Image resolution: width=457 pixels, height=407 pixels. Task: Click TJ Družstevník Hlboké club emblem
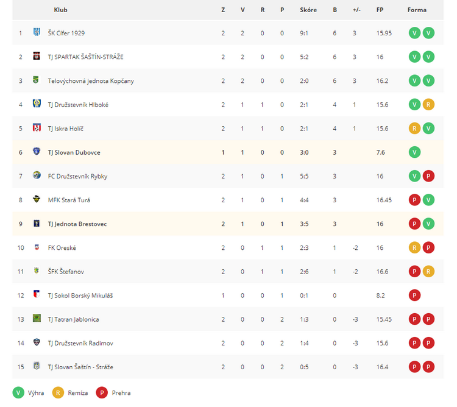click(x=37, y=104)
